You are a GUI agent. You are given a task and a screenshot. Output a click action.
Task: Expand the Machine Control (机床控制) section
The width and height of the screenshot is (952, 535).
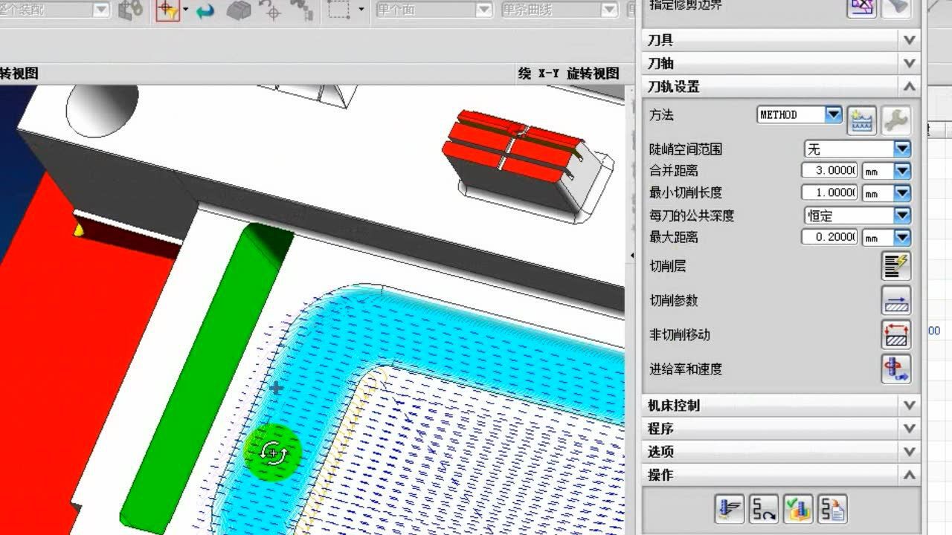909,406
